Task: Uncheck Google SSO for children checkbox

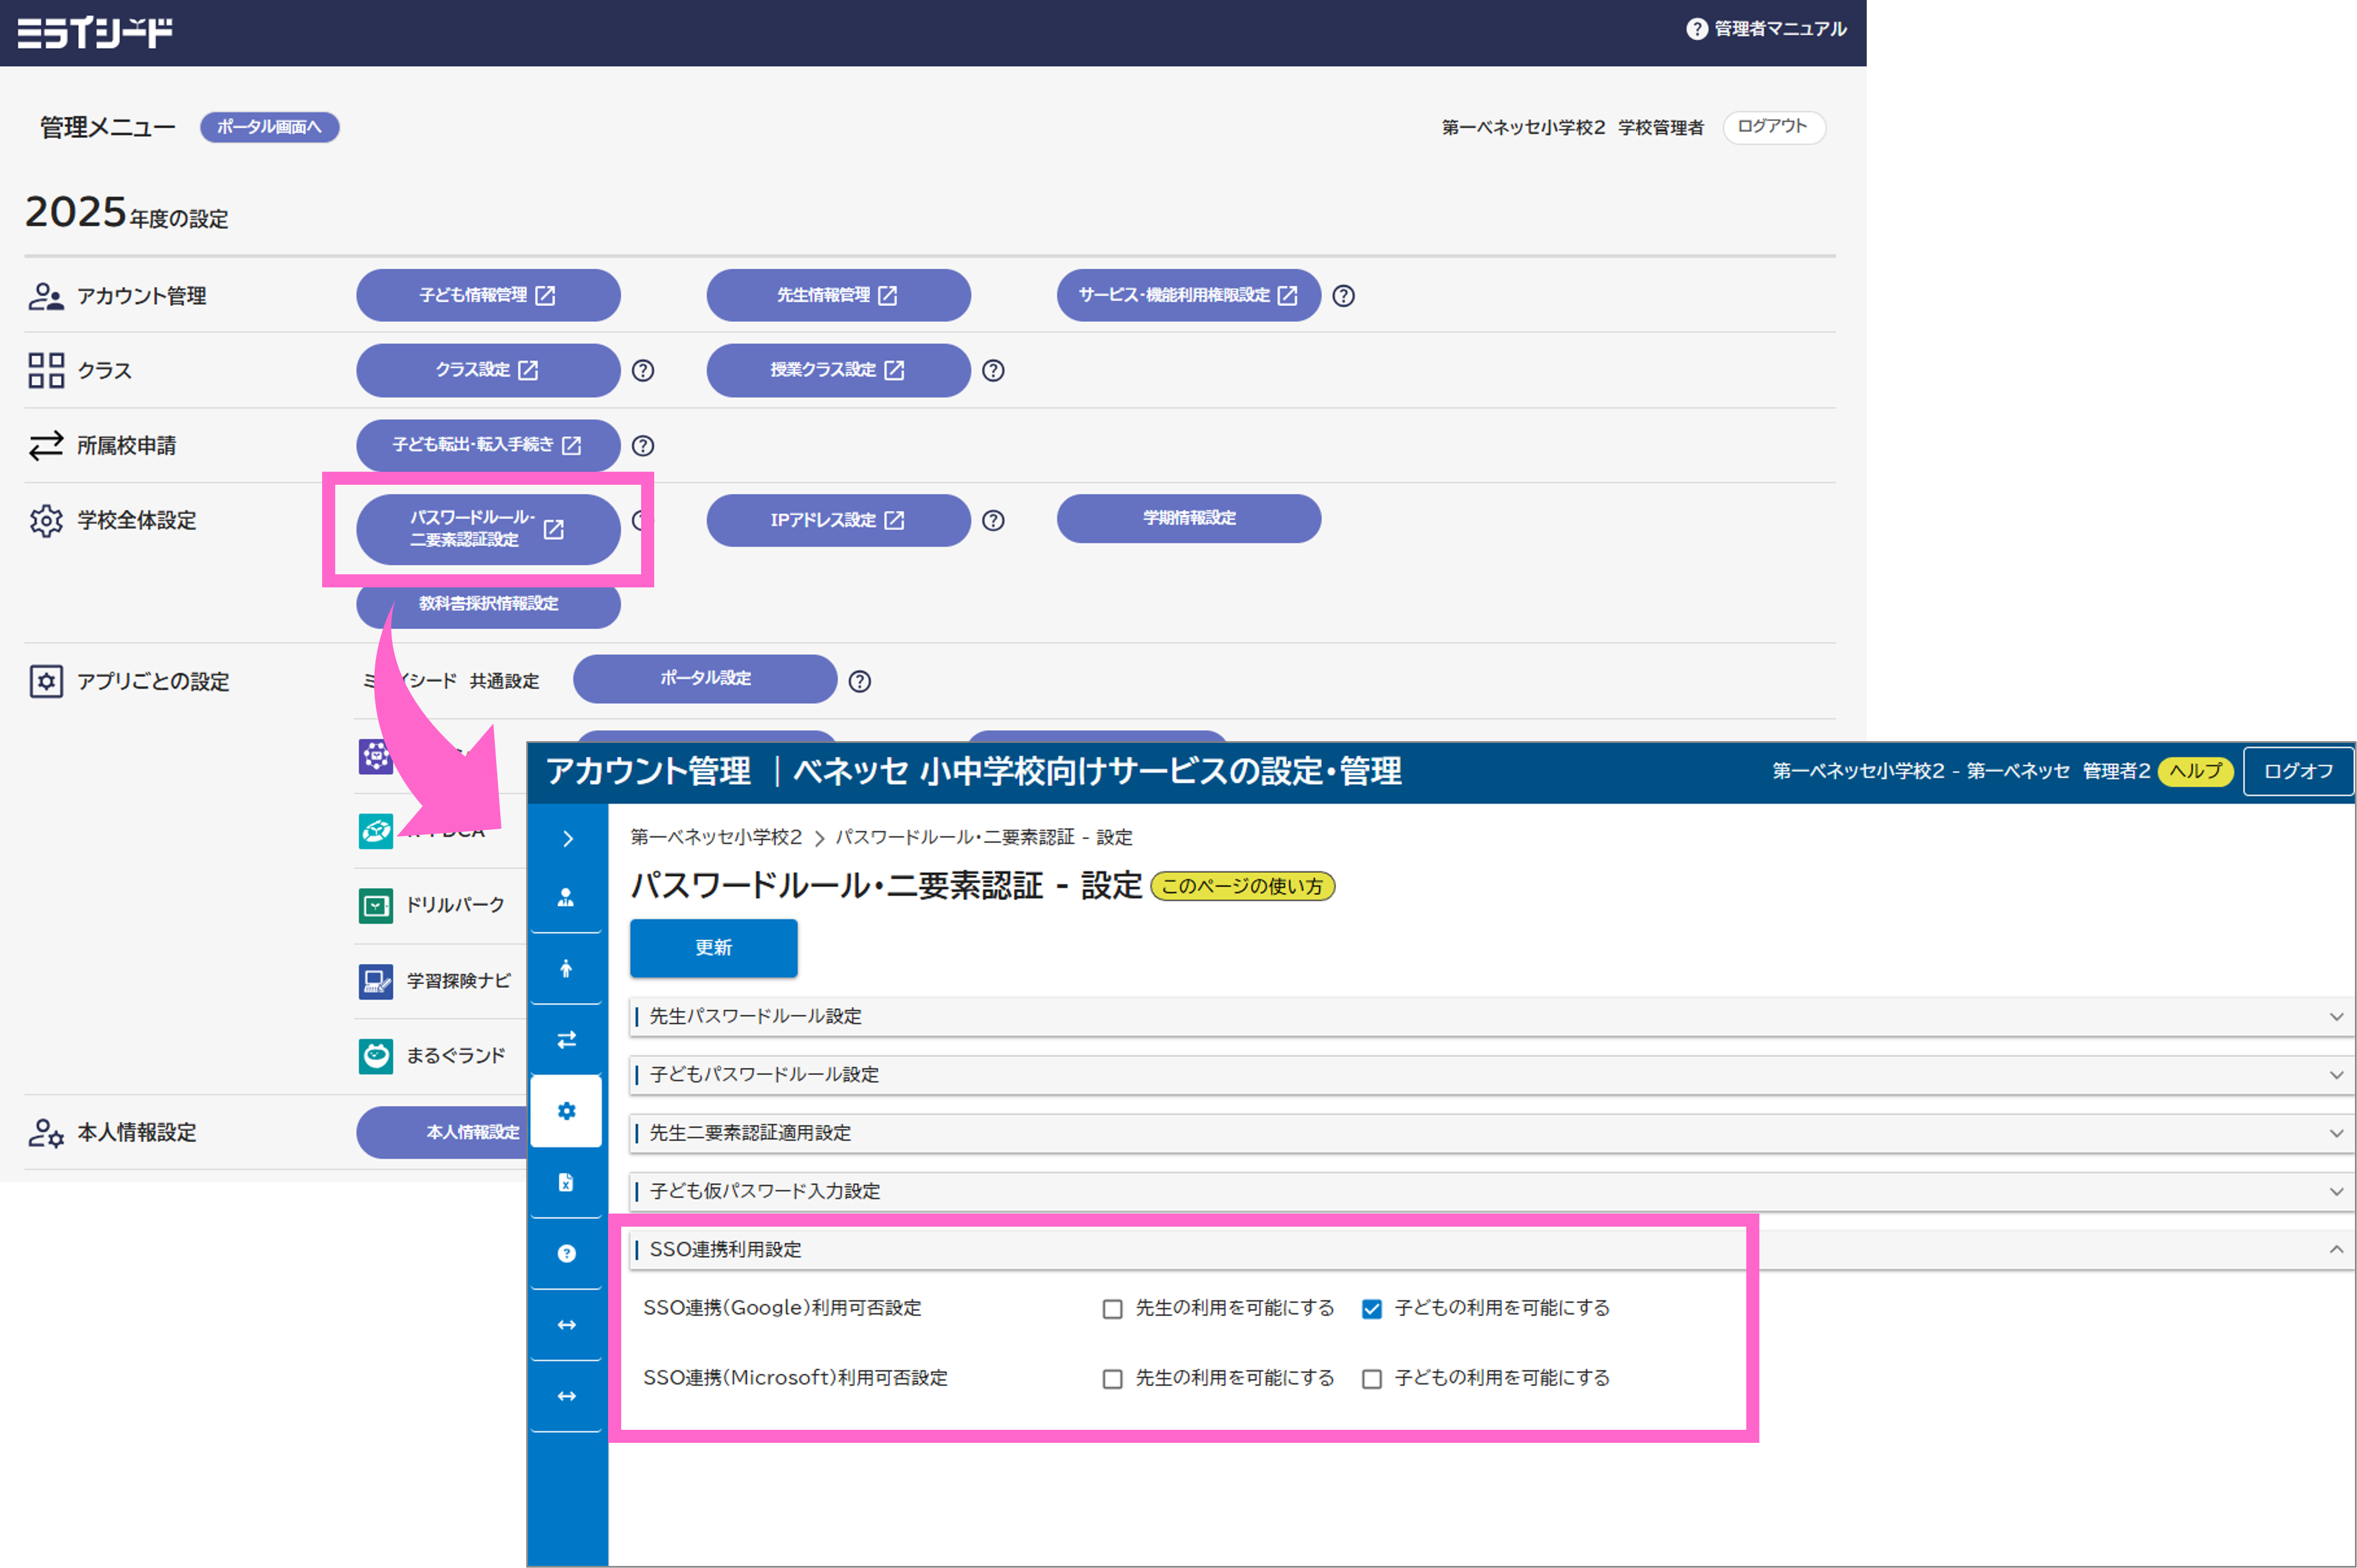Action: pyautogui.click(x=1372, y=1309)
